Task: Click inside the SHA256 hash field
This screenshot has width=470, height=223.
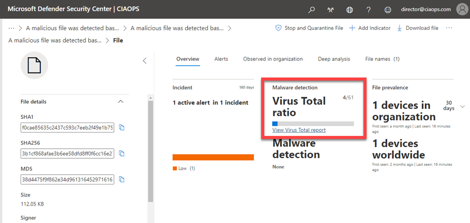Action: click(x=67, y=153)
